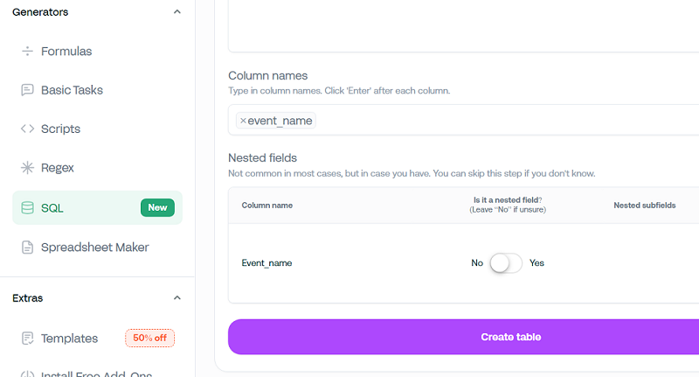Collapse the Generators section chevron
The image size is (699, 377).
point(177,12)
